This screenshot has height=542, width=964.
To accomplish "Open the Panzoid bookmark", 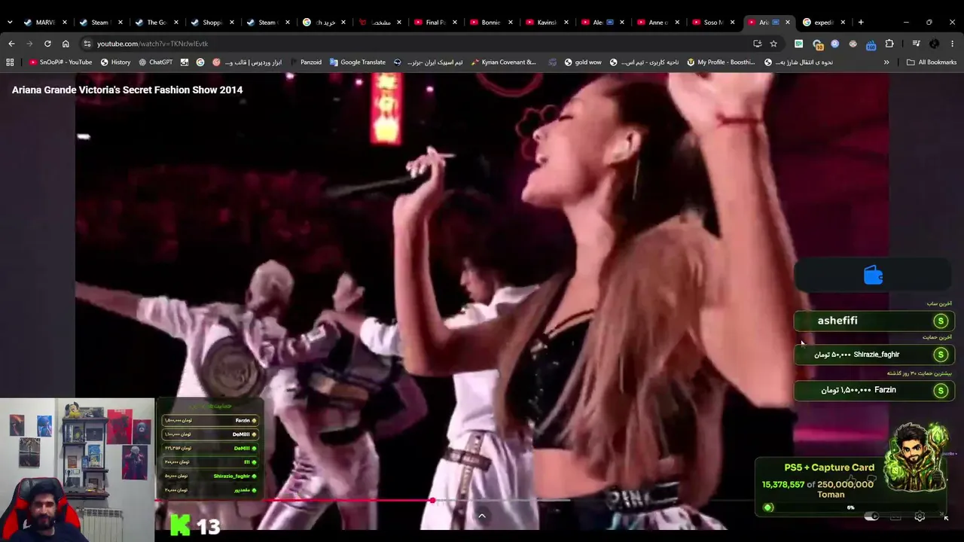I will [306, 62].
